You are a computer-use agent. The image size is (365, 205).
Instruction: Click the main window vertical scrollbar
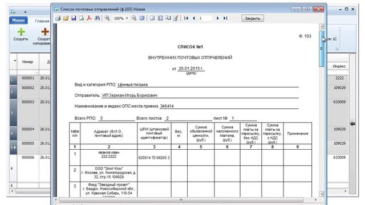point(352,124)
